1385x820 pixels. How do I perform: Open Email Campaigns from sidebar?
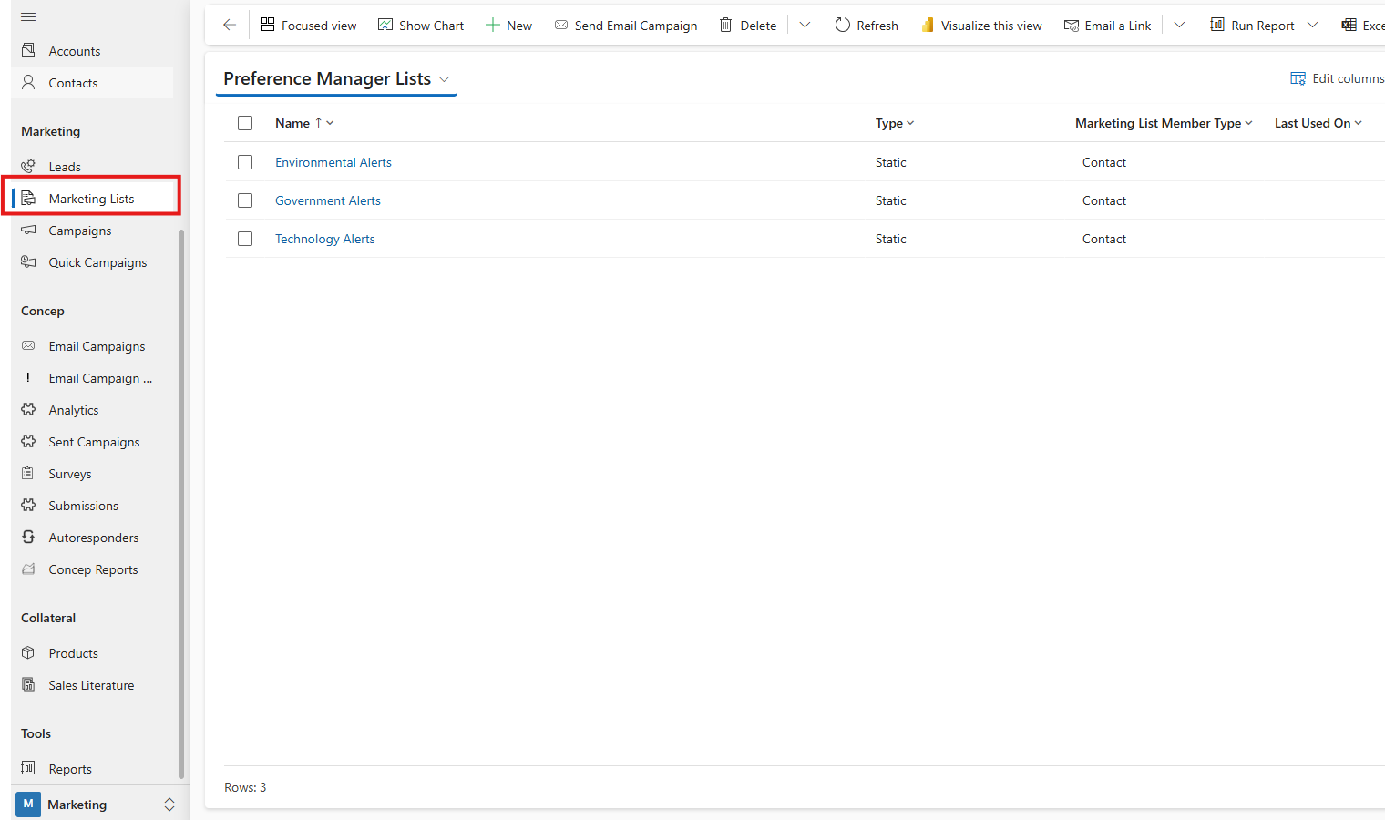point(97,345)
